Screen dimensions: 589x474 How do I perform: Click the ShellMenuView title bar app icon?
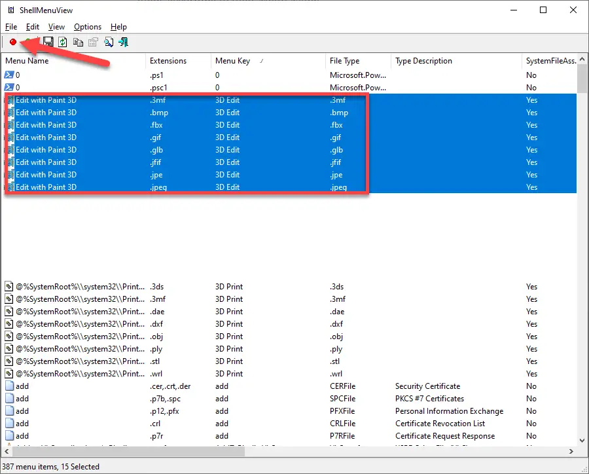pyautogui.click(x=11, y=10)
